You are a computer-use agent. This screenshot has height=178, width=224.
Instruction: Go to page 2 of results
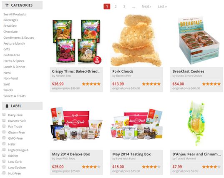coord(116,6)
